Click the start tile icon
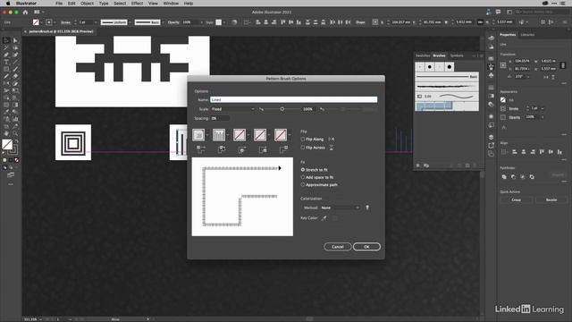Screen dimensions: 572x322 (263, 149)
